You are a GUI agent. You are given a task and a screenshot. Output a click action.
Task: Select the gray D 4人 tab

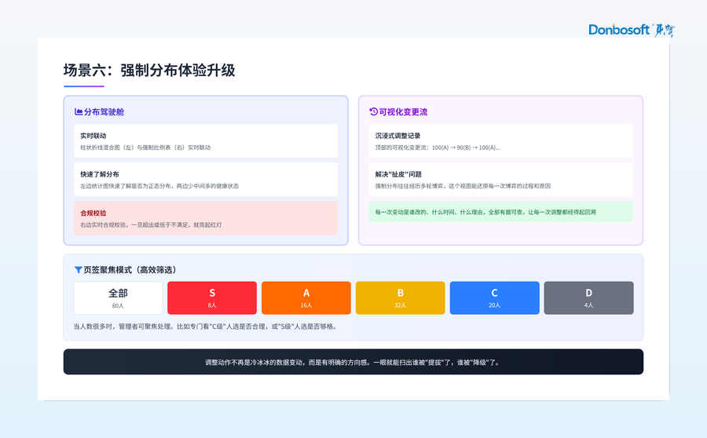point(589,297)
